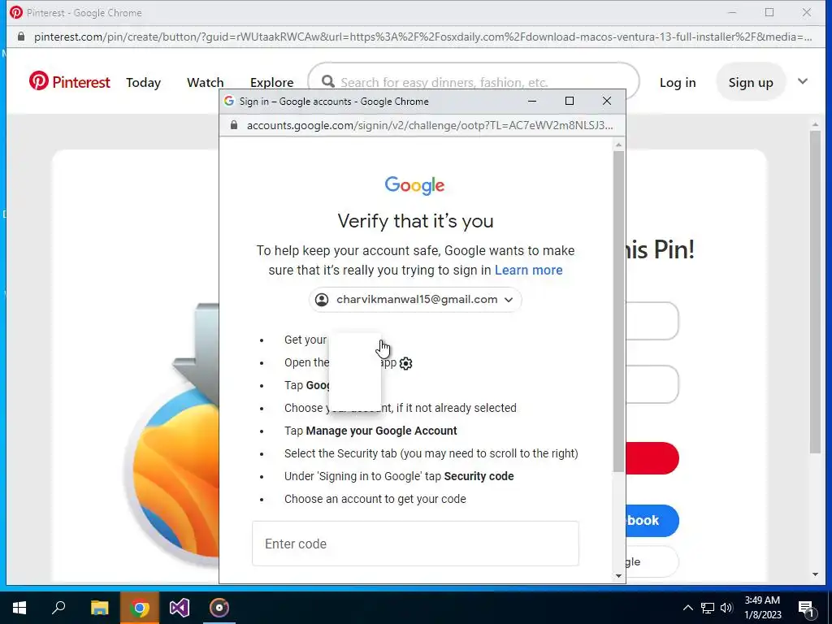
Task: Expand the chevron menu beside Sign up
Action: 802,81
